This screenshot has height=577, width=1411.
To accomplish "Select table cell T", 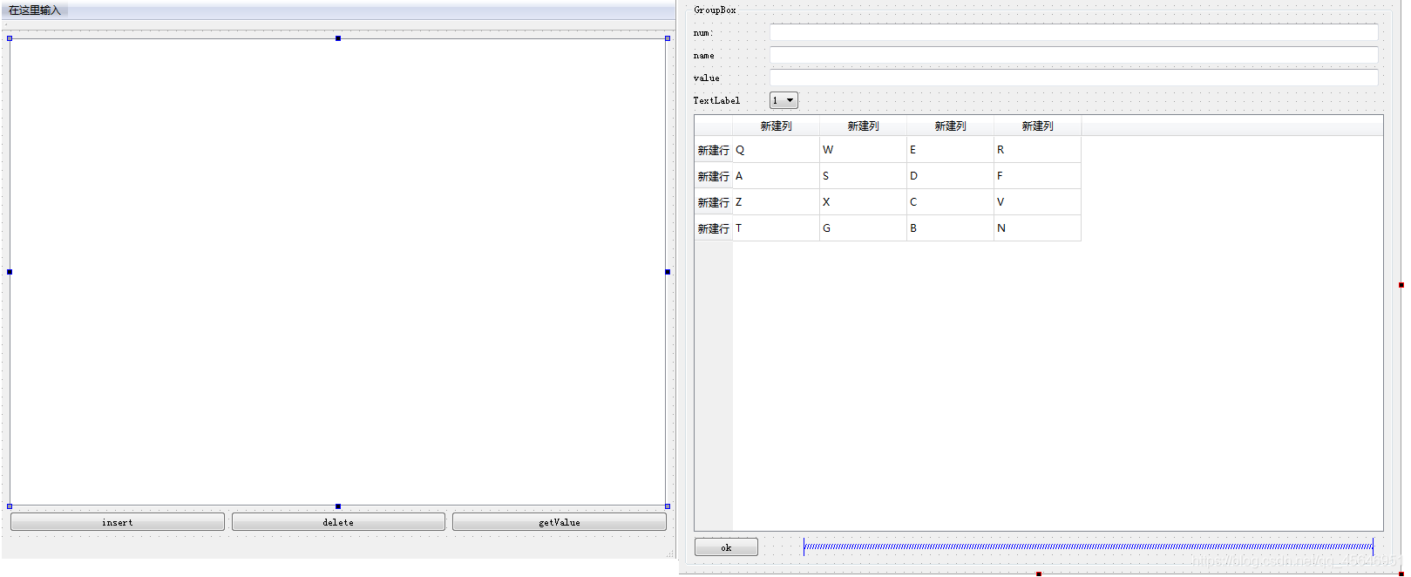I will 776,228.
